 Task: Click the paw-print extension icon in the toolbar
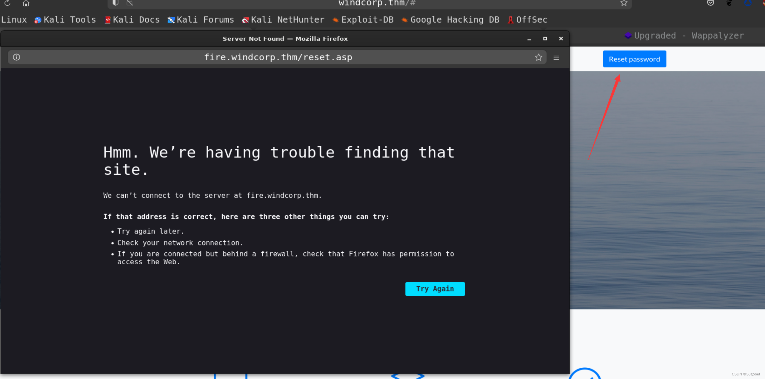tap(729, 3)
